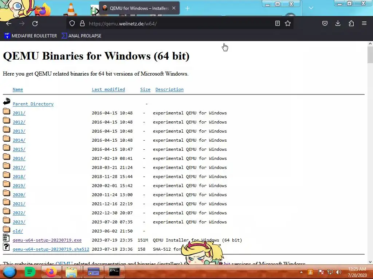
Task: Switch to Firefox in the taskbar
Action: pos(51,272)
